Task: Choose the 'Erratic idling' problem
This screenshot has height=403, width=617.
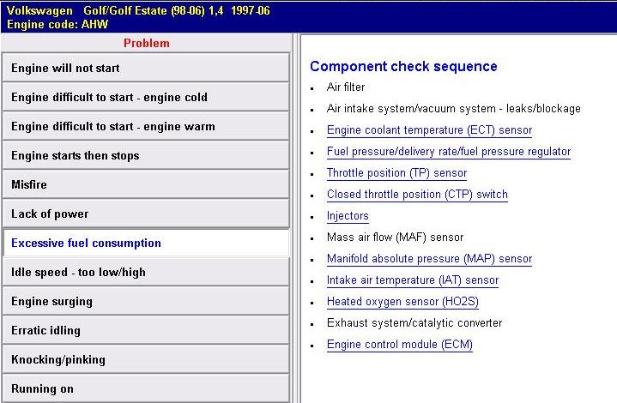Action: click(x=146, y=331)
